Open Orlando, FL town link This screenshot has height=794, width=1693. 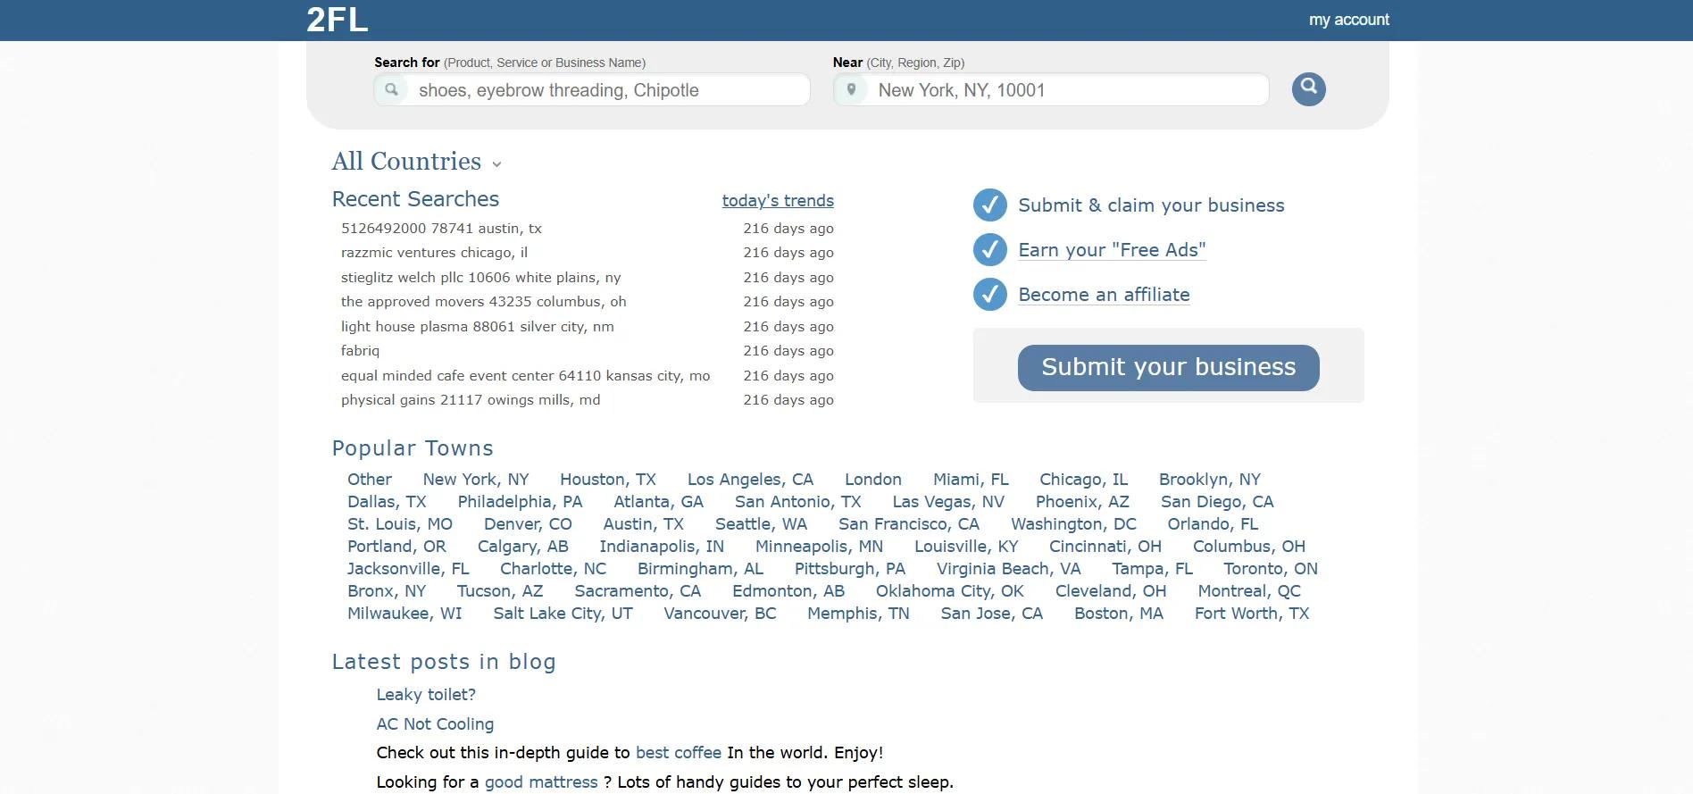[1213, 524]
